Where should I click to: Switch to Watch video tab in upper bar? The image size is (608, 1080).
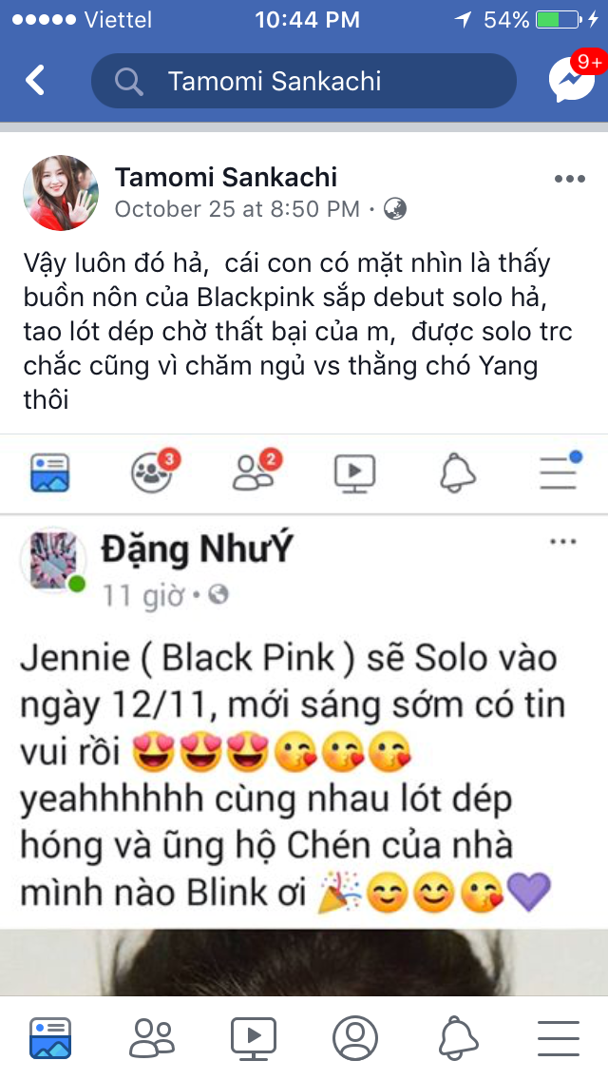click(x=354, y=473)
